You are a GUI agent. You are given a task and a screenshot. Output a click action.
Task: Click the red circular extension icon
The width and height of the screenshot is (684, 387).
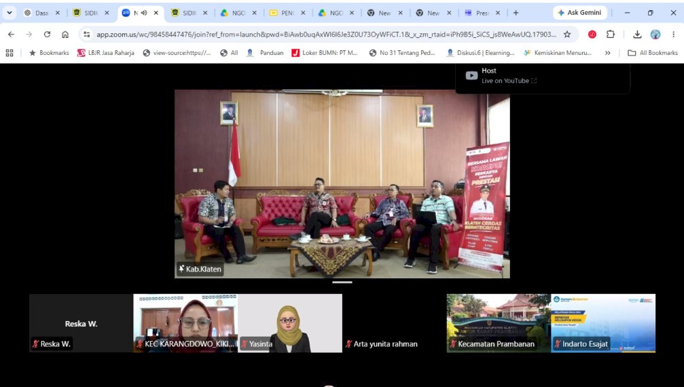pyautogui.click(x=592, y=35)
